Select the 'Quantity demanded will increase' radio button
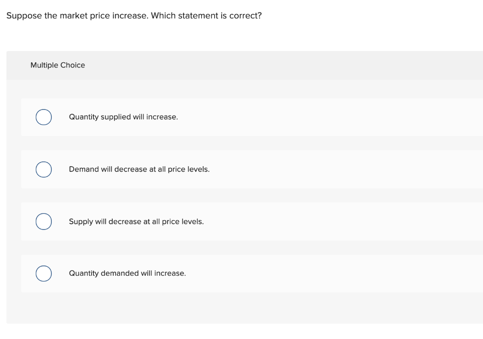 [x=43, y=273]
